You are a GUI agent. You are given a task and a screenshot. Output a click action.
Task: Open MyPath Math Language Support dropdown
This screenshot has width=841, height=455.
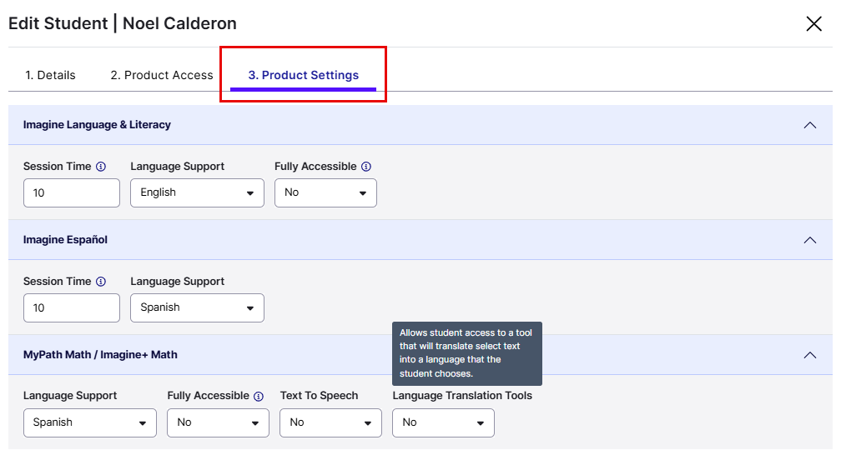[x=89, y=422]
